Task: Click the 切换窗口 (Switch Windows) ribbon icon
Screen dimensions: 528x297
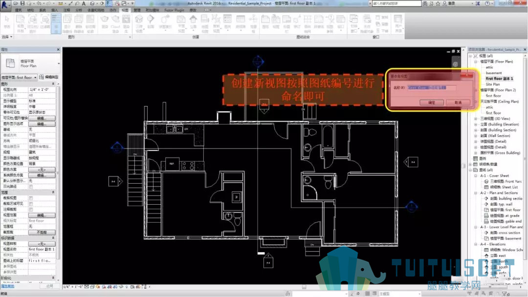Action: [x=353, y=23]
